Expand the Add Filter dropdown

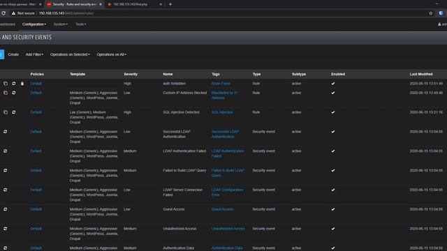(34, 54)
